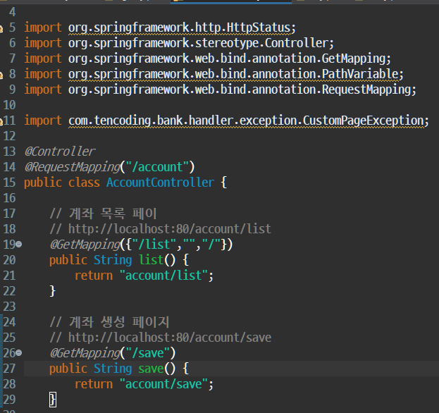Image resolution: width=439 pixels, height=413 pixels.
Task: Click the "/save" GetMapping string
Action: pos(148,353)
